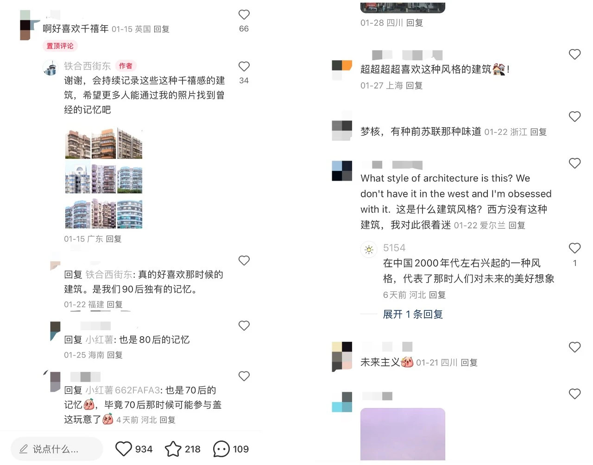Reply to the 4天前 河北 comment
593x465 pixels.
(x=167, y=420)
